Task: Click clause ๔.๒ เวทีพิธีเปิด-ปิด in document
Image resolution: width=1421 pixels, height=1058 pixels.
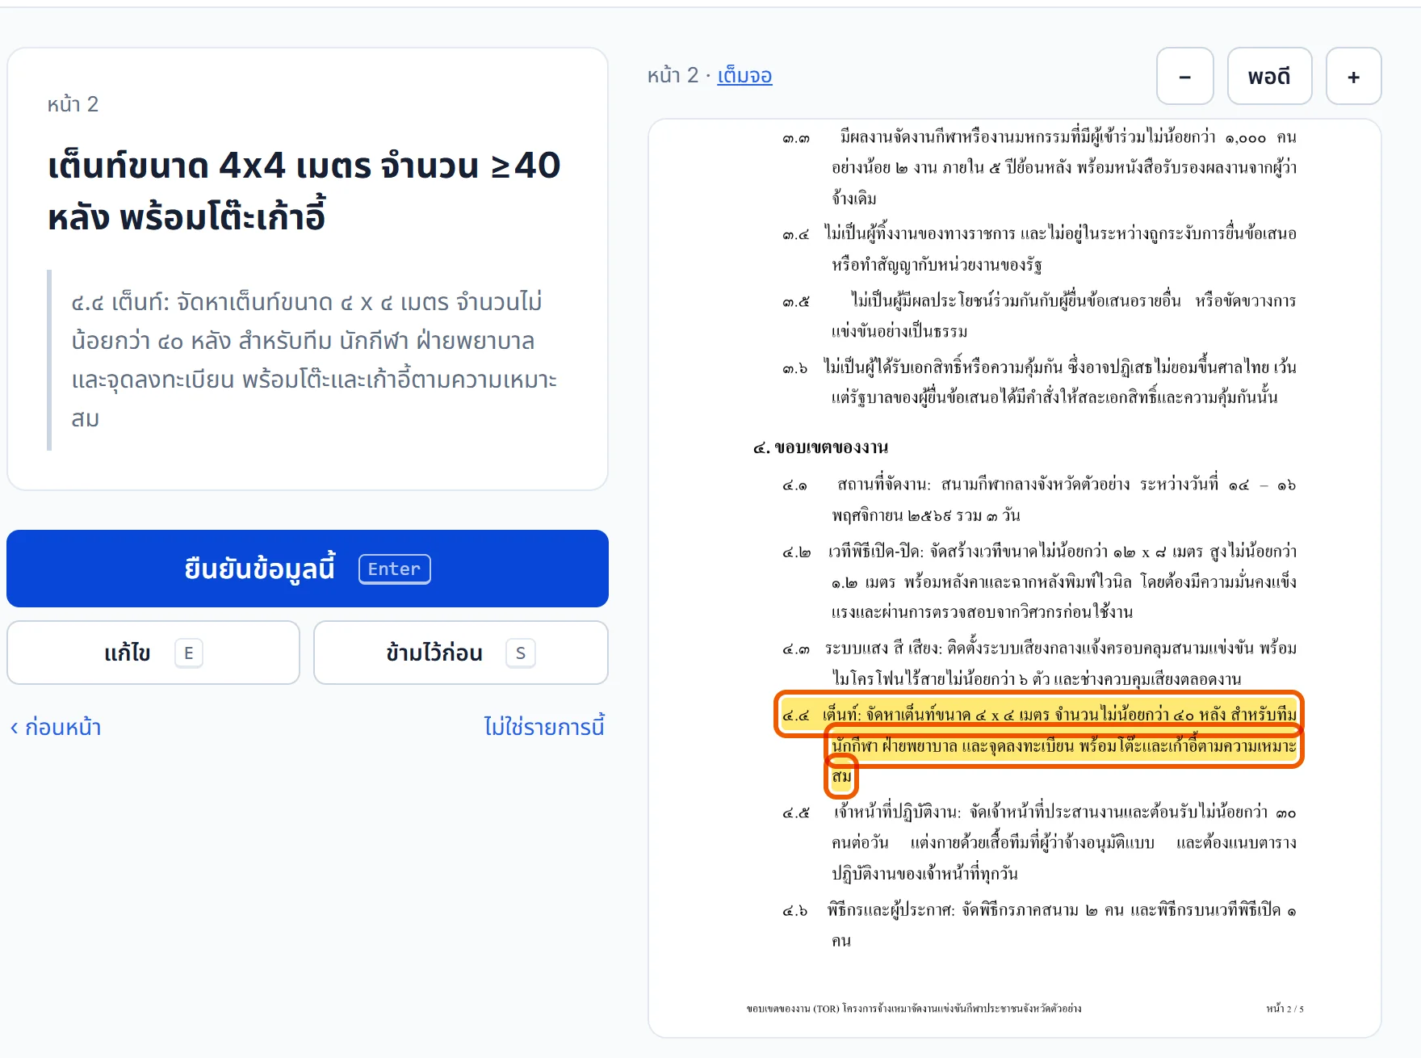Action: coord(1039,581)
